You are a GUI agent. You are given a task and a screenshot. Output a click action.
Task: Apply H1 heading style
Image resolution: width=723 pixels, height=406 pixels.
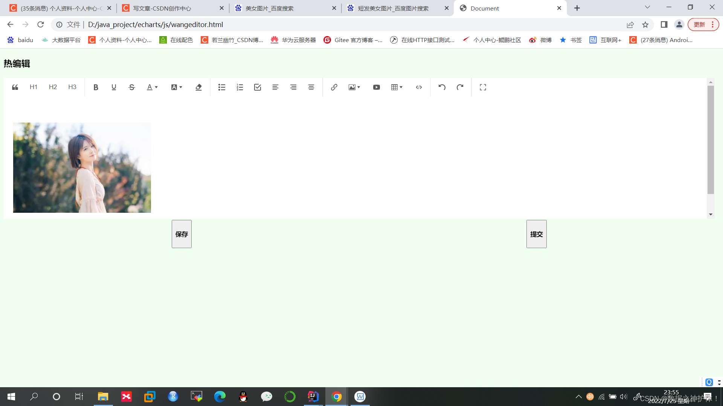(x=34, y=87)
